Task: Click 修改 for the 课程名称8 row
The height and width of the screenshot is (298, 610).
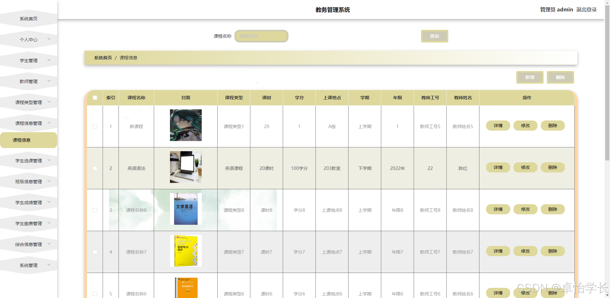Action: point(525,209)
